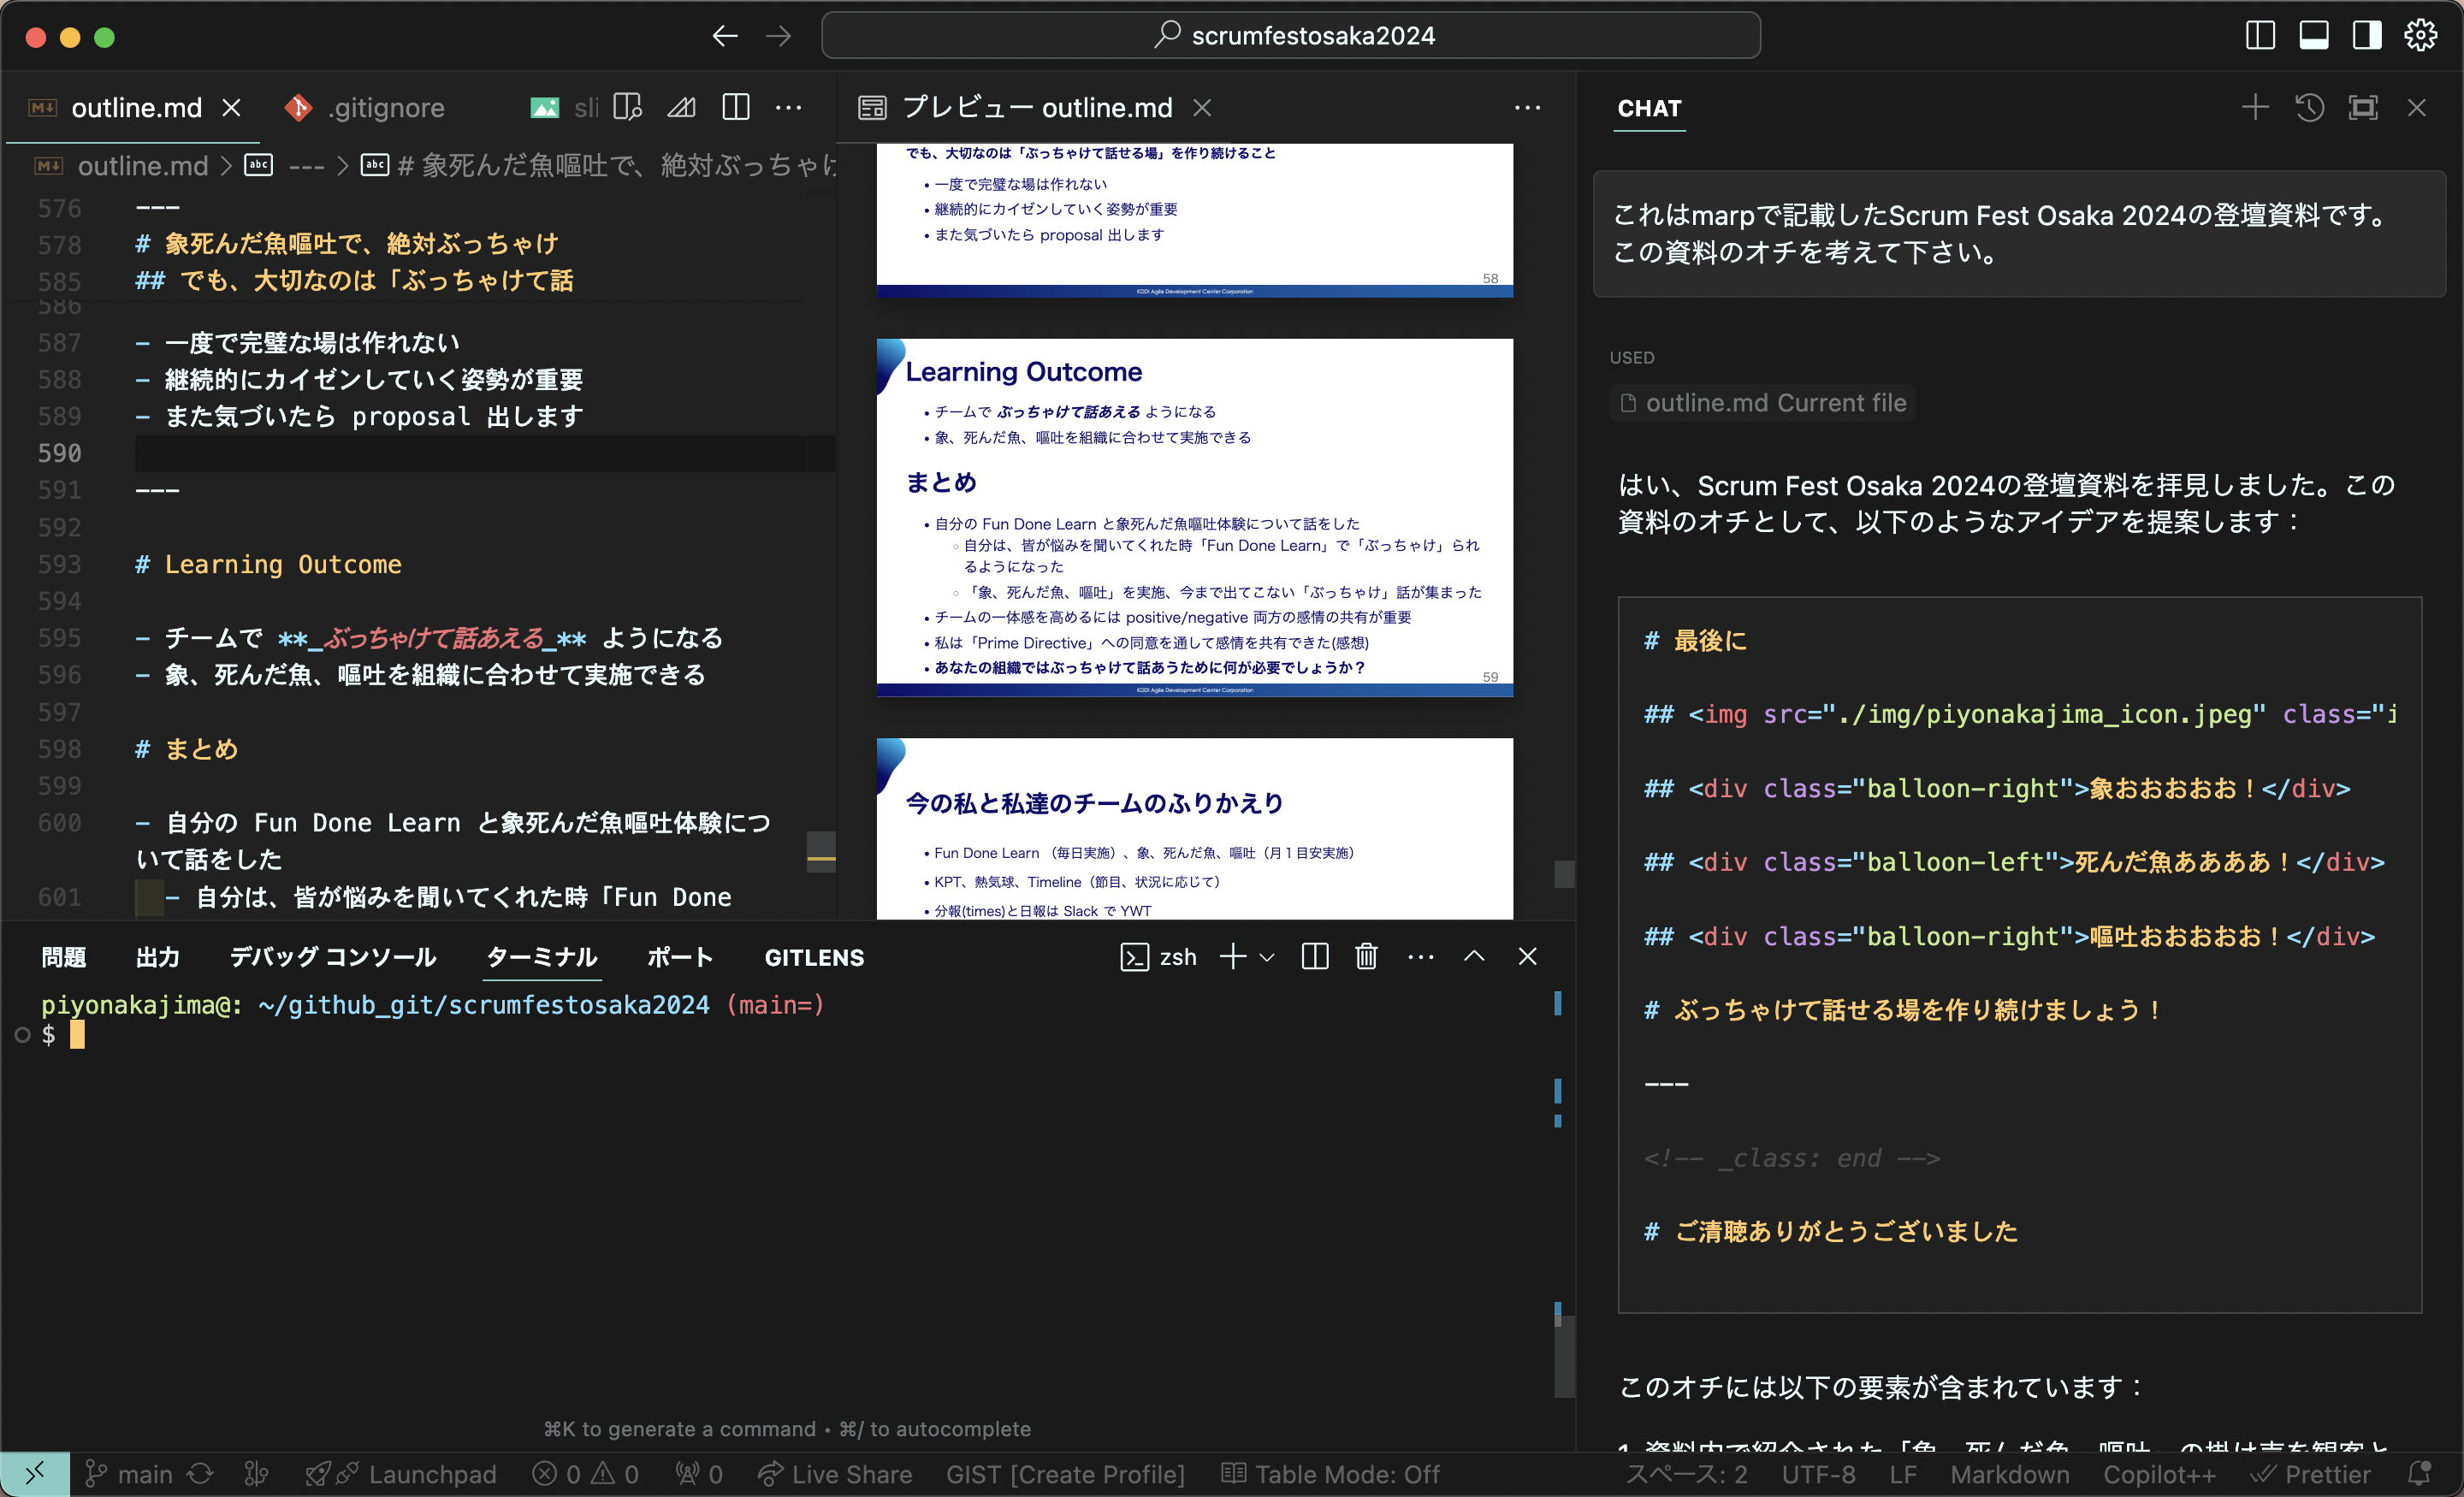The image size is (2464, 1497).
Task: Start new chat with plus icon
Action: pyautogui.click(x=2255, y=108)
